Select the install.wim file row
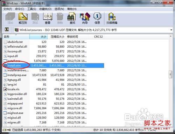Image resolution: width=175 pixels, height=134 pixels. click(x=54, y=65)
